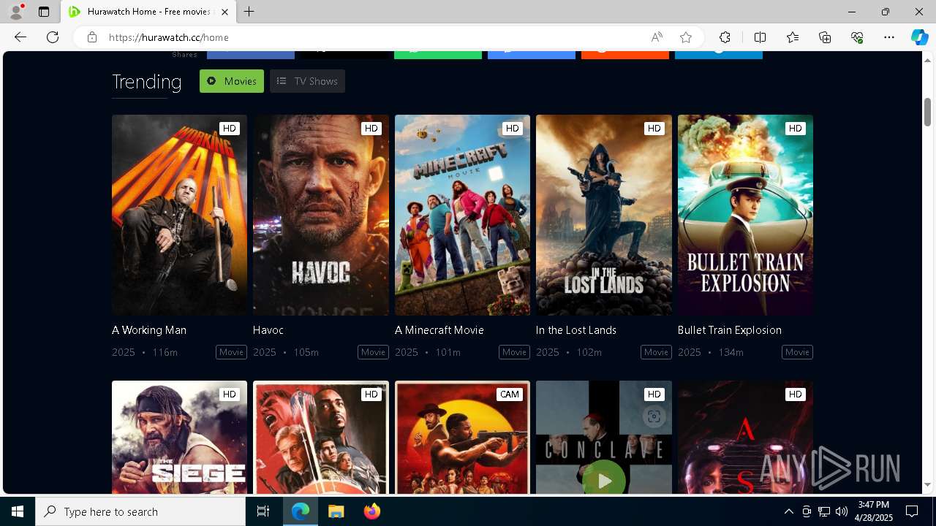Open the Havoc movie poster
936x526 pixels.
click(321, 215)
